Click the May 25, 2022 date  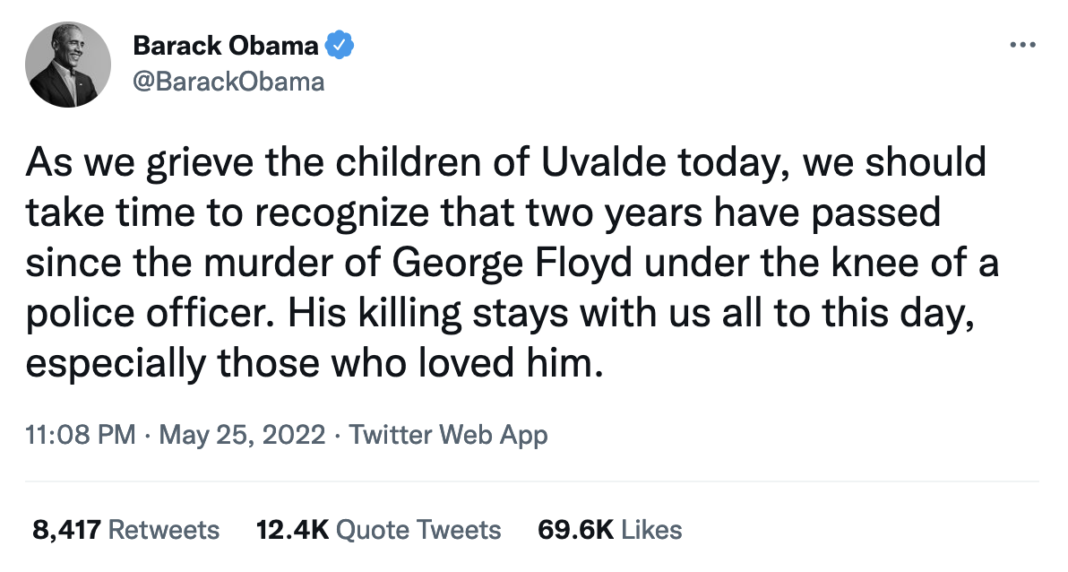pos(242,435)
